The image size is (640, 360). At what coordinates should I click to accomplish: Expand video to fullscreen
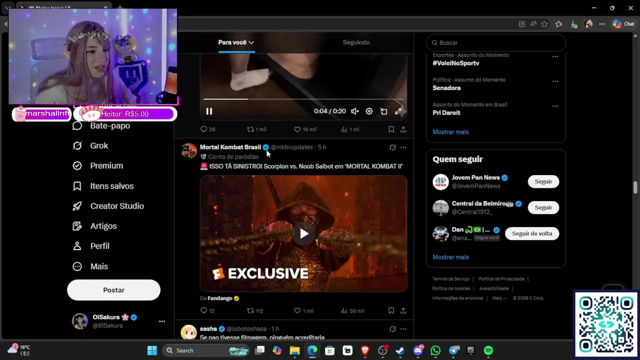point(398,111)
